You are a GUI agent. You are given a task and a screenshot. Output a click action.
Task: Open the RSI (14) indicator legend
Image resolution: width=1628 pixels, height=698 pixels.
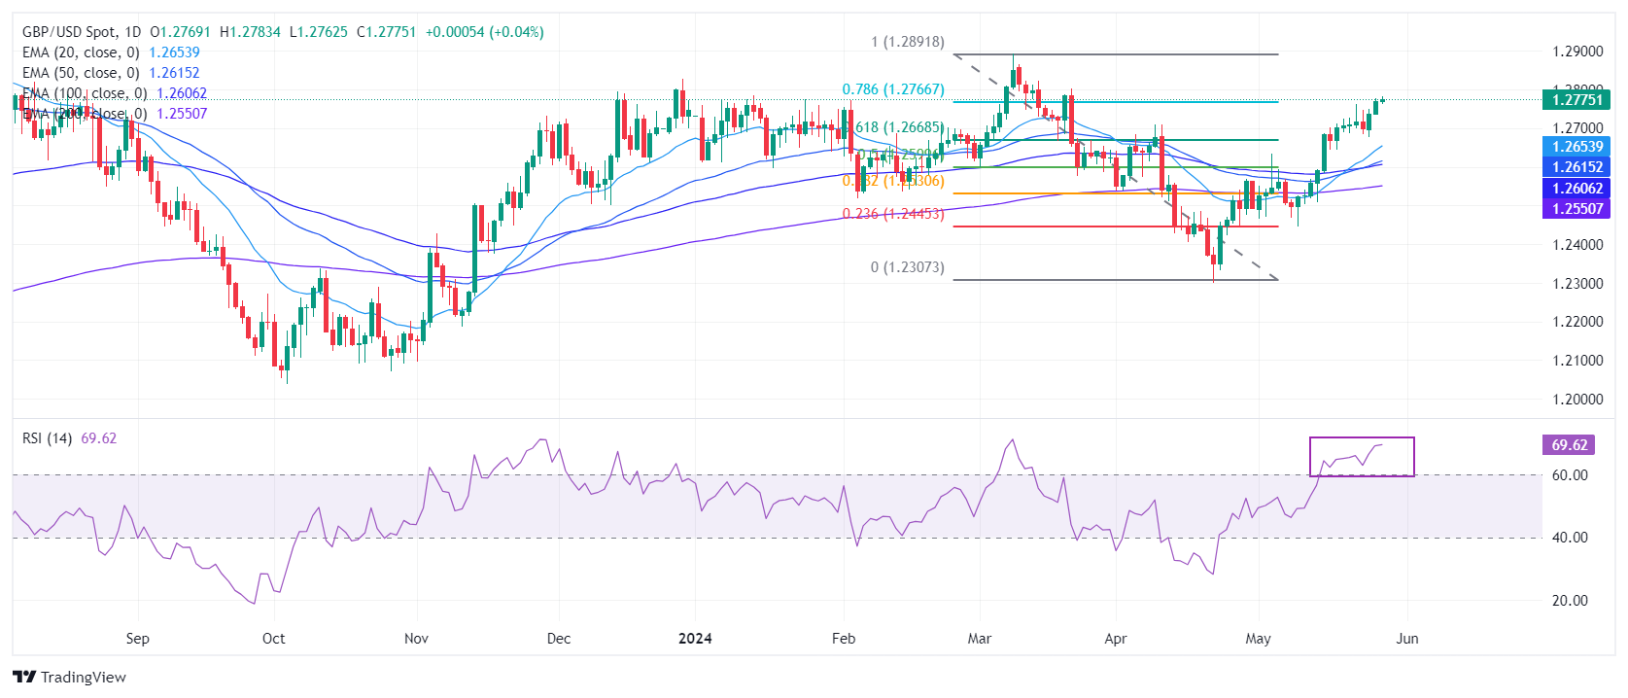(x=47, y=438)
